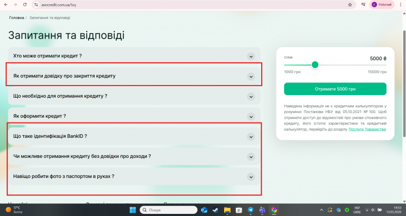Click the 5000 ₴ amount value
Viewport: 406px width, 216px height.
(x=378, y=59)
